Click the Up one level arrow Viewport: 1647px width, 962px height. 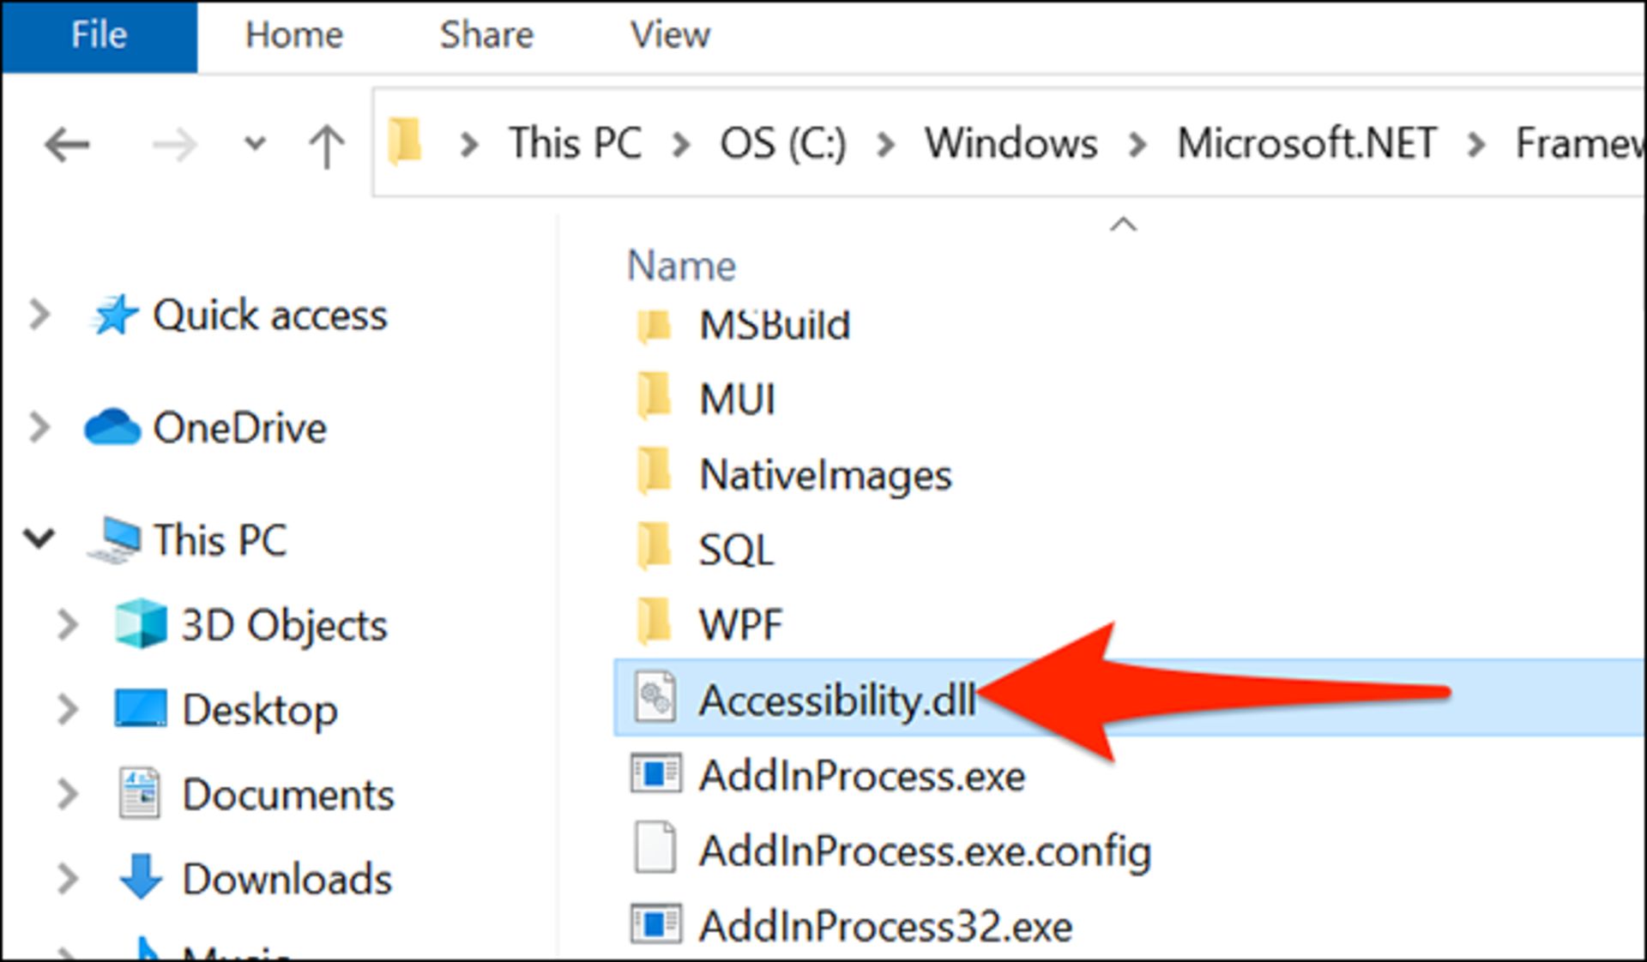(x=326, y=145)
